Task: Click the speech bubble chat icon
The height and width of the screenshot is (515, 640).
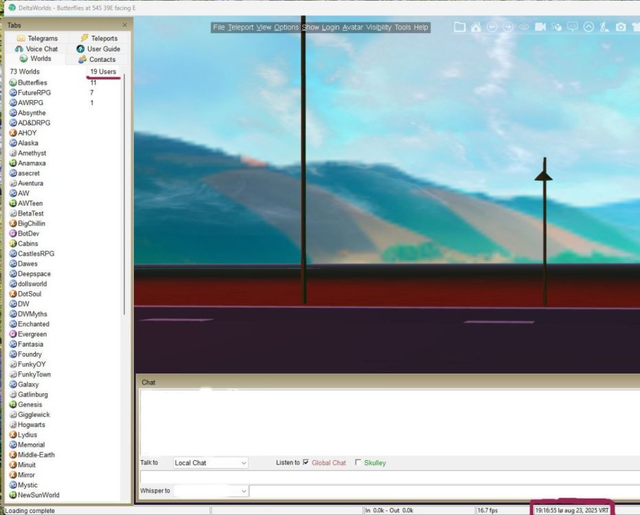Action: click(572, 27)
